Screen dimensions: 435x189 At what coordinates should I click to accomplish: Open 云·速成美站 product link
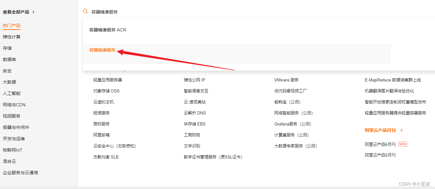(195, 102)
